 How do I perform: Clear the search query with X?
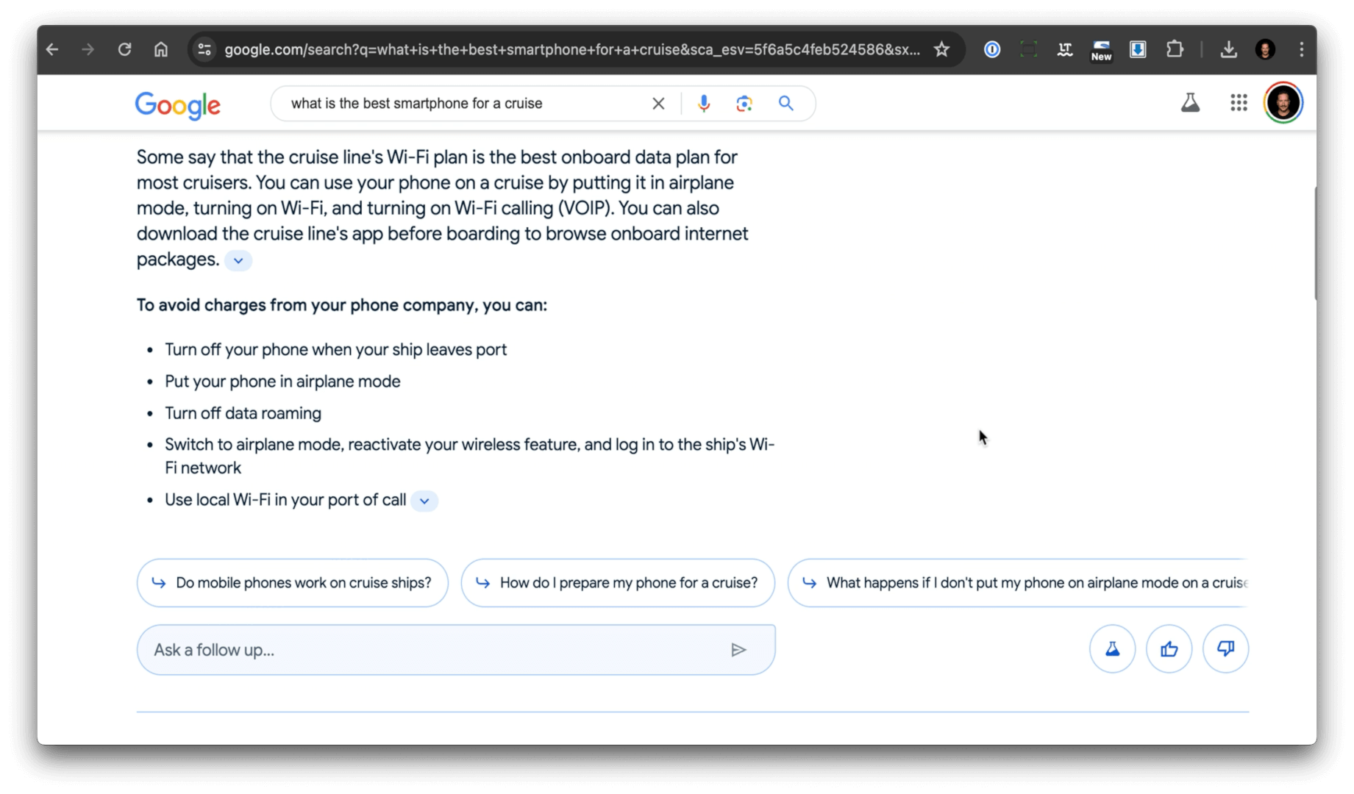(x=658, y=104)
